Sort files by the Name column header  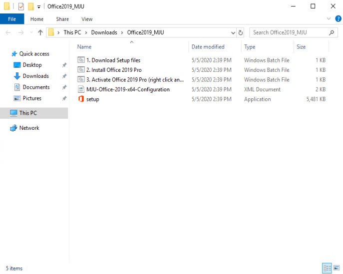coord(84,47)
